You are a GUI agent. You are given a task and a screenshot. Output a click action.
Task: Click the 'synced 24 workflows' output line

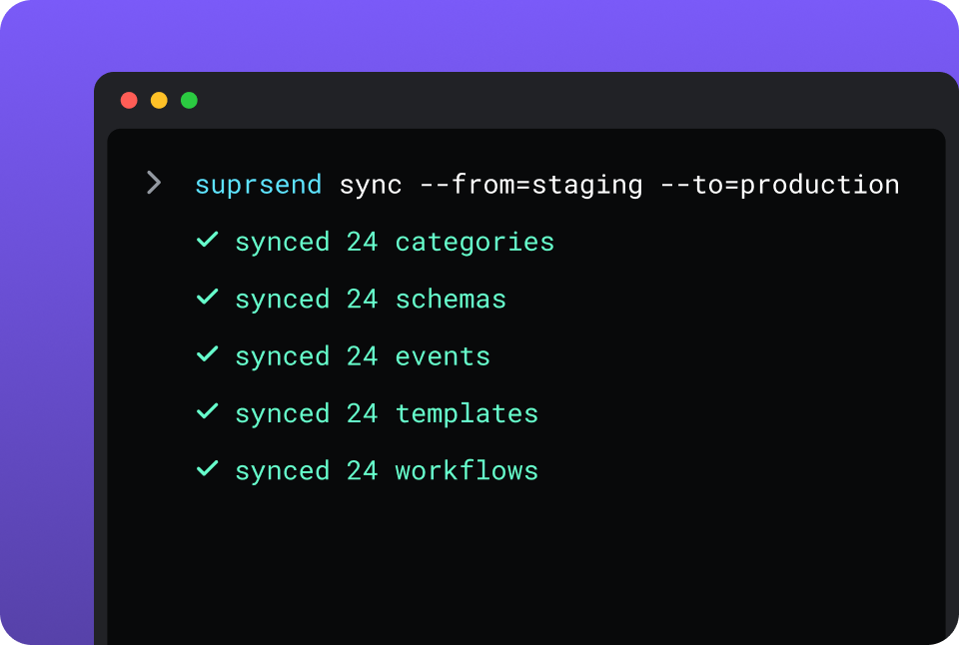(387, 471)
